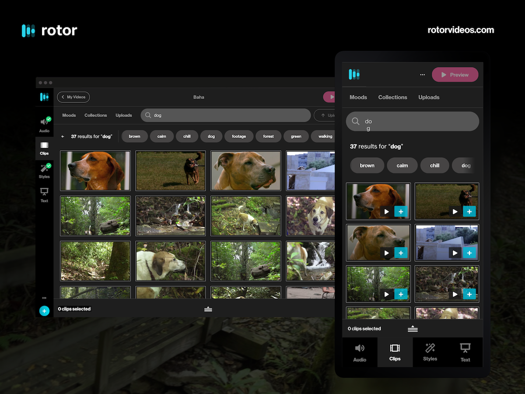Expand the desktop selected clips tray
Image resolution: width=525 pixels, height=394 pixels.
pos(208,309)
